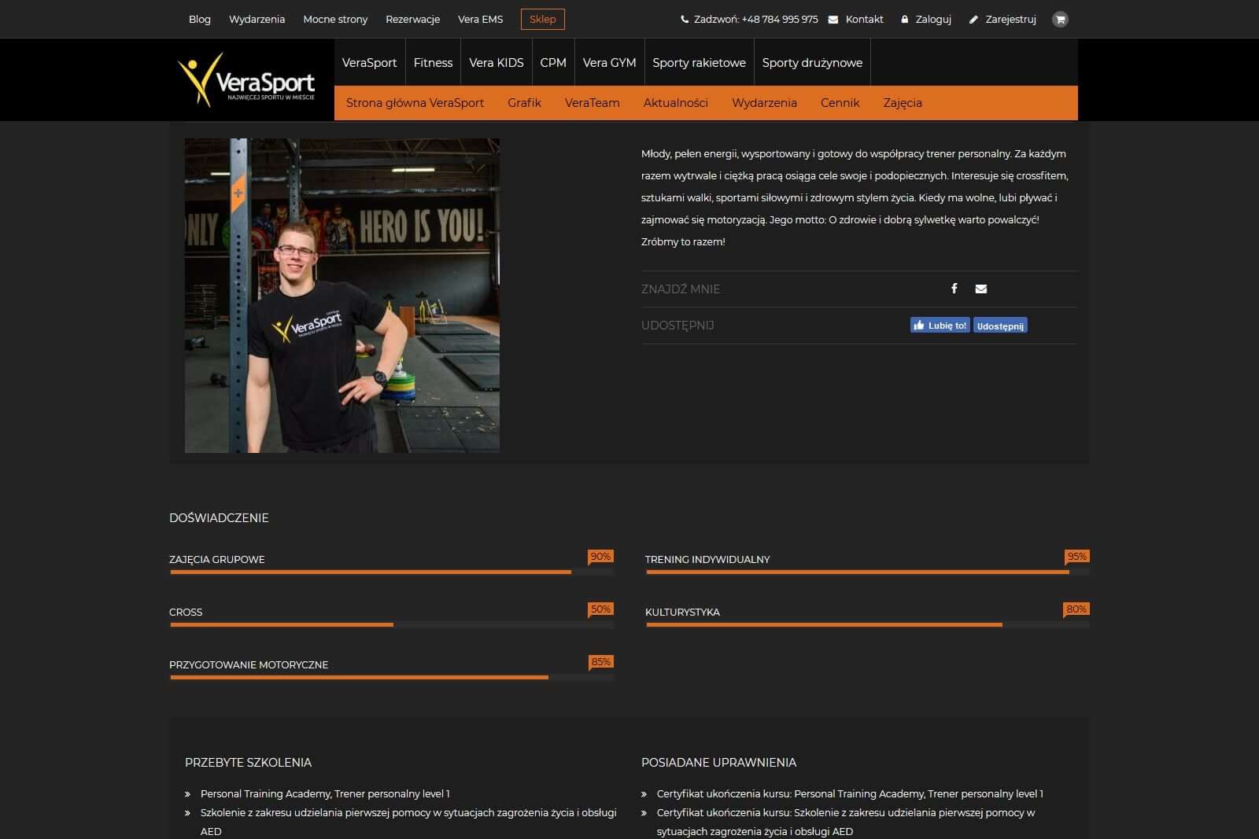This screenshot has width=1259, height=839.
Task: Click the trainer's profile photo
Action: 342,296
